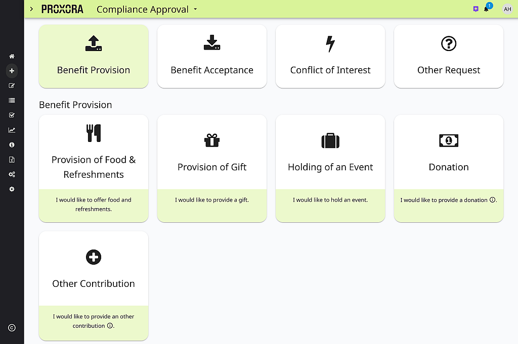Expand the Compliance Approval dropdown

pyautogui.click(x=195, y=9)
